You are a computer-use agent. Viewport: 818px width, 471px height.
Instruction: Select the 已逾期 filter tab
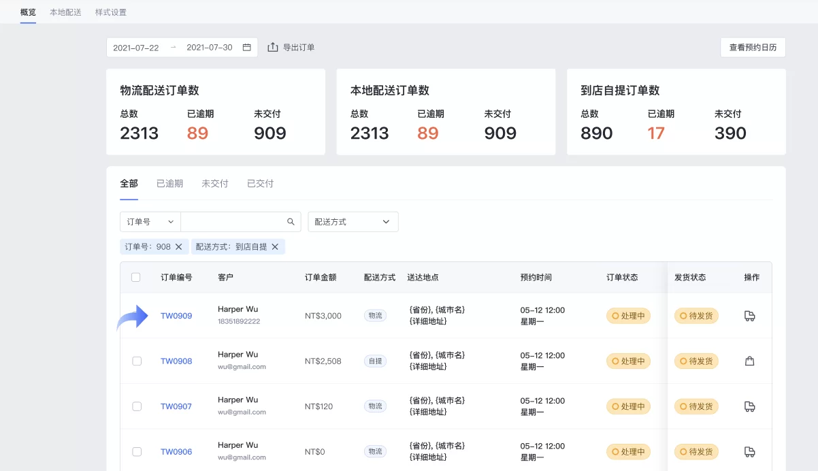pyautogui.click(x=169, y=183)
